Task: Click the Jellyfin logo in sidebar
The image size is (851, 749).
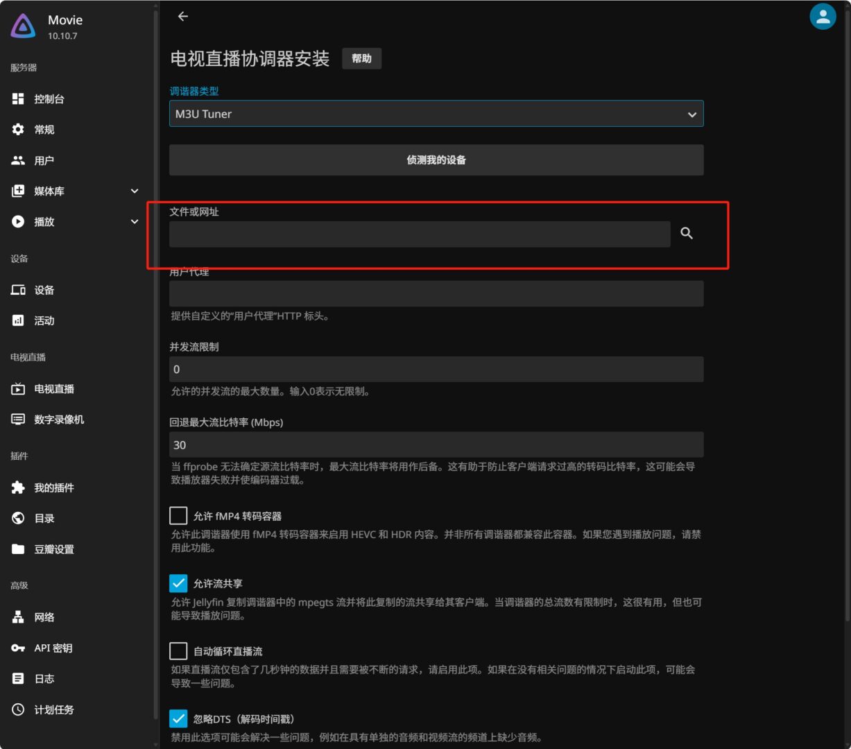Action: click(24, 26)
